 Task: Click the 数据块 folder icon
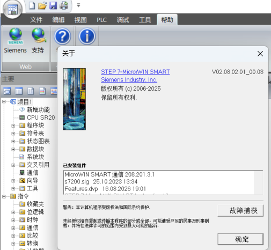pyautogui.click(x=22, y=149)
